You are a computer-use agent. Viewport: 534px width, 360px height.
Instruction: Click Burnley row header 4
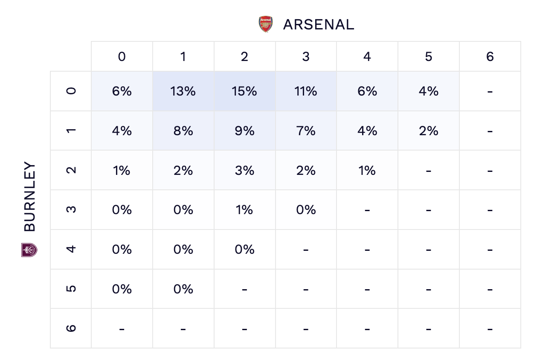click(71, 249)
